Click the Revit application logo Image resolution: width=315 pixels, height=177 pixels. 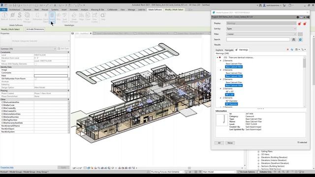[x=2, y=5]
